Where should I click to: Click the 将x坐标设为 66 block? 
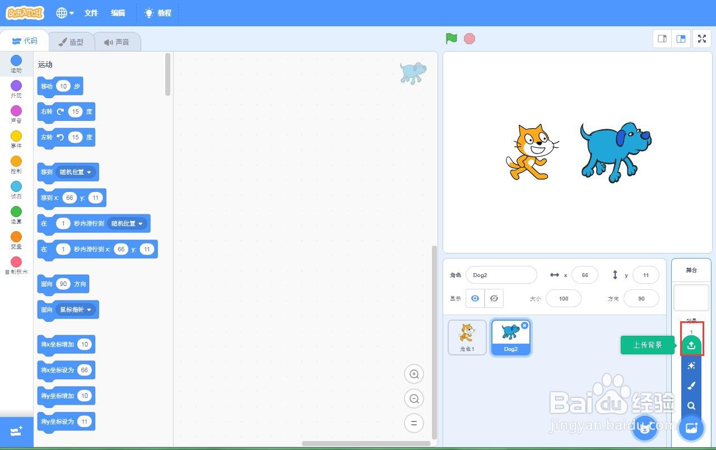pyautogui.click(x=66, y=370)
